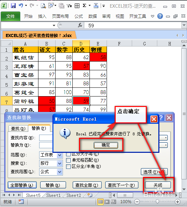
Task: Open the 开始 ribbon tab
Action: click(x=28, y=16)
